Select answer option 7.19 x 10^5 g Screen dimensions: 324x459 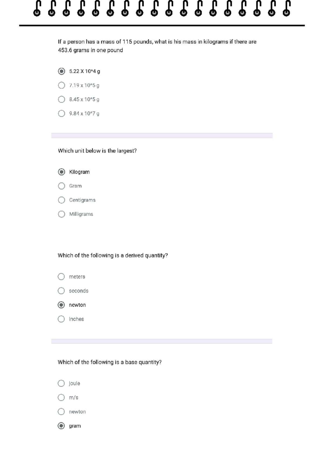click(x=62, y=85)
